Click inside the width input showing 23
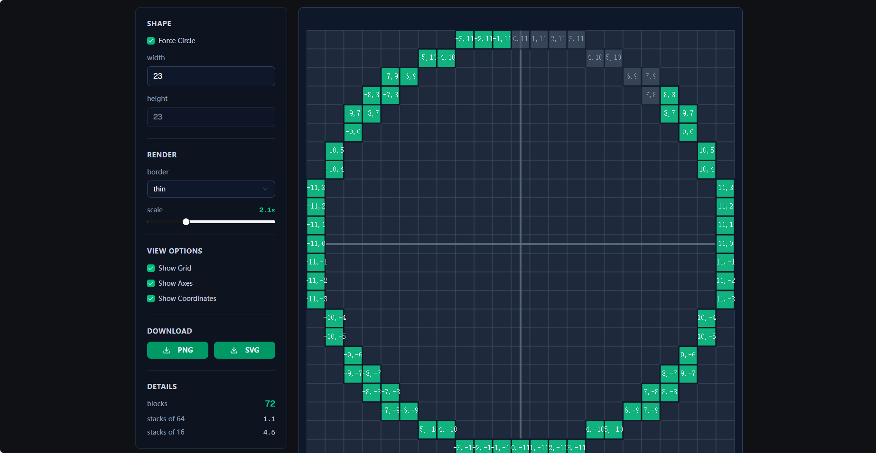 (211, 76)
